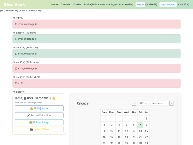
Task: Go to the previous calendar month
Action: tap(134, 103)
